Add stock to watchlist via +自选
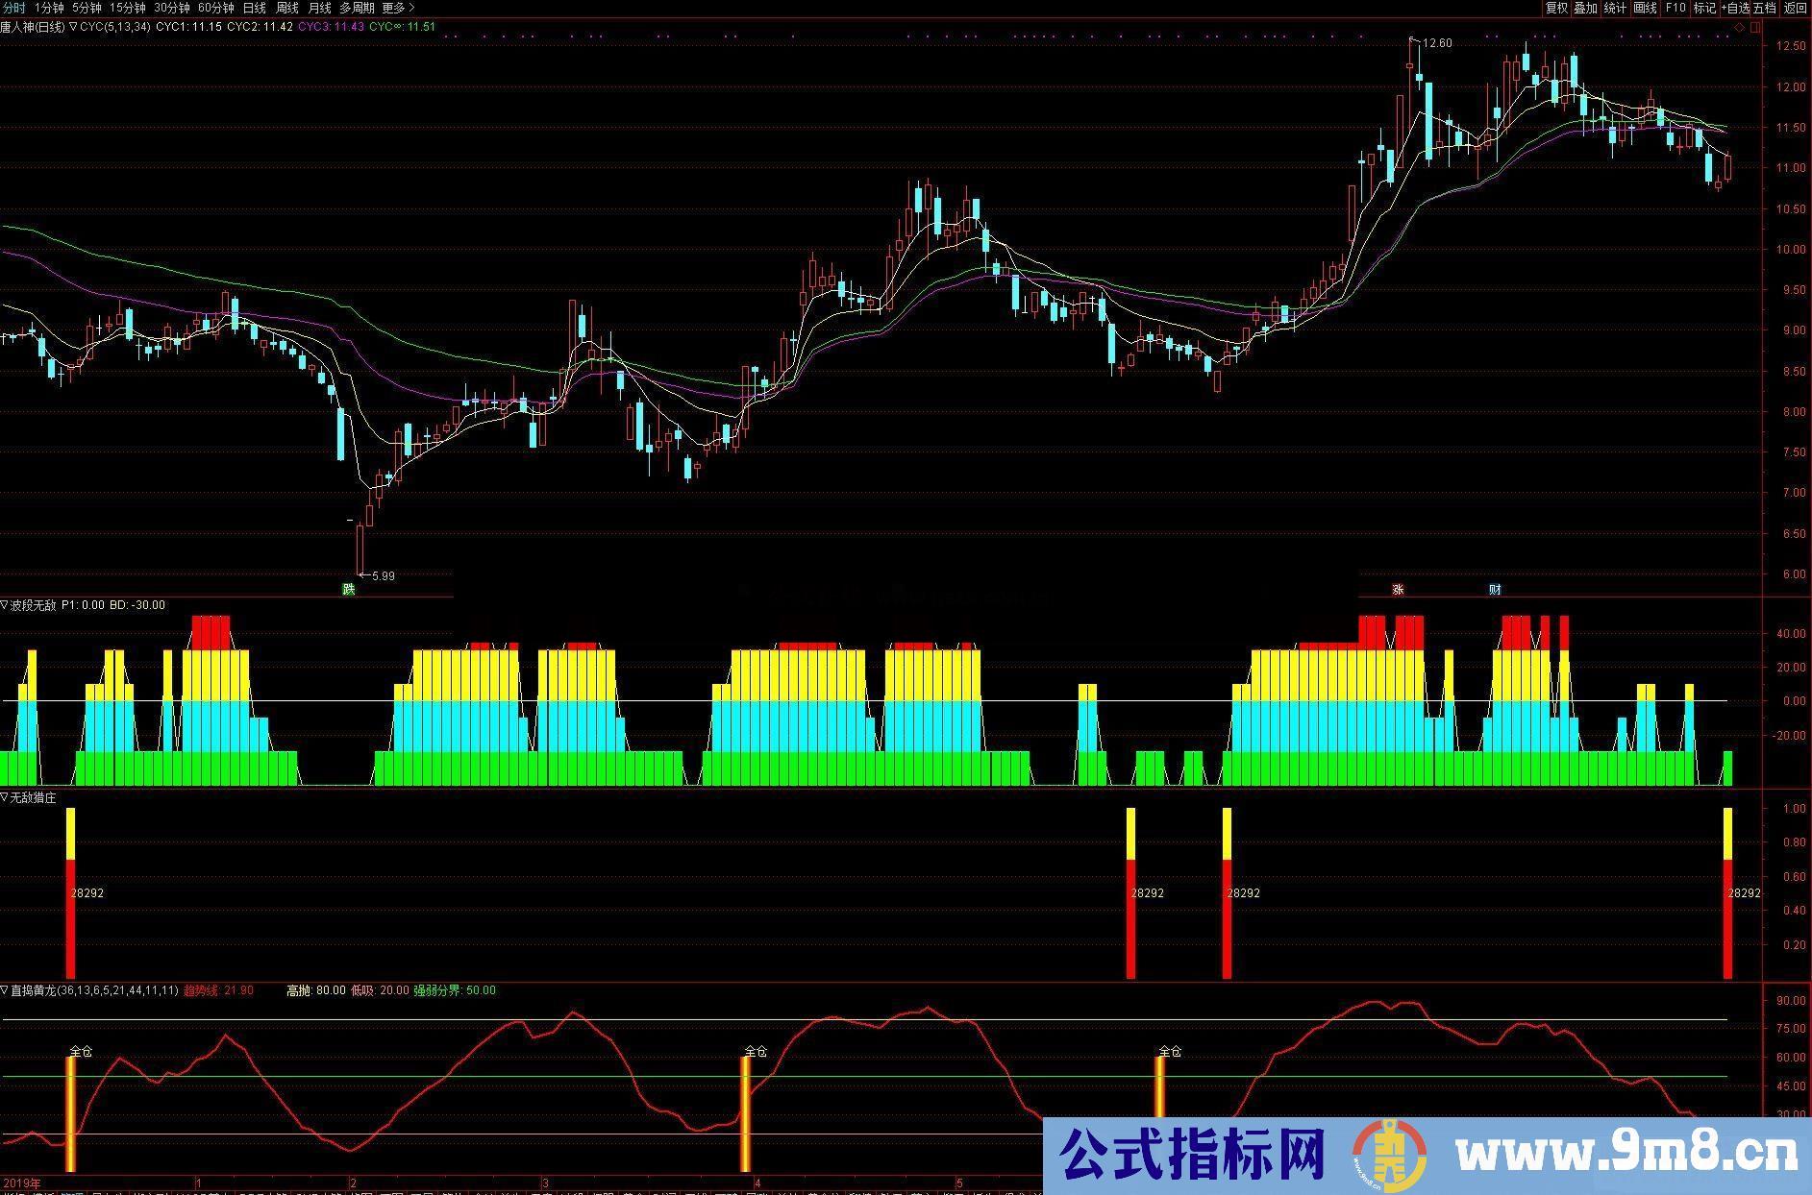Viewport: 1812px width, 1195px height. point(1733,8)
